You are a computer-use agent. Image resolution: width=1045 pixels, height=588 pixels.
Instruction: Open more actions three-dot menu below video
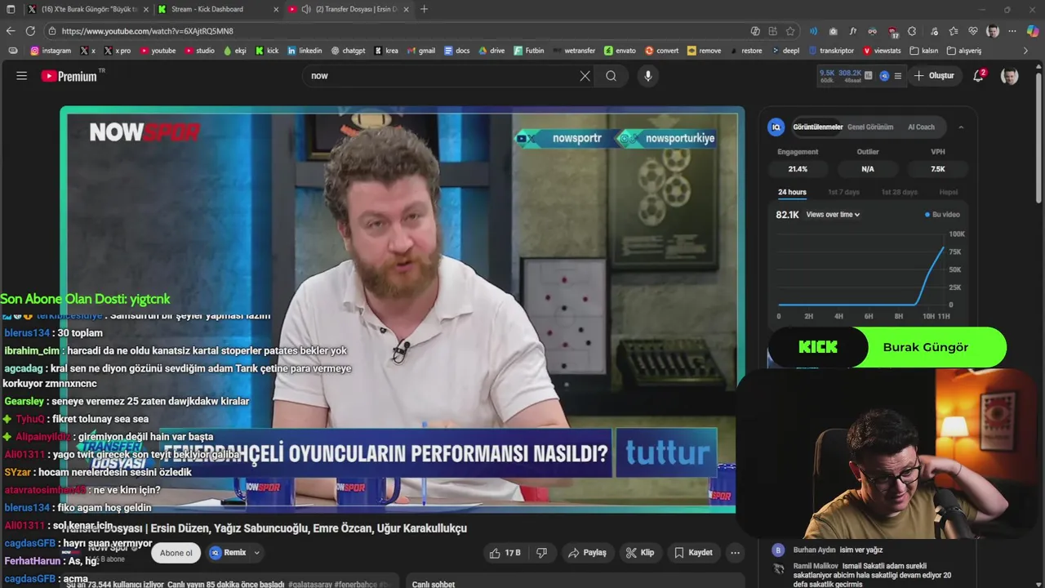(x=735, y=553)
